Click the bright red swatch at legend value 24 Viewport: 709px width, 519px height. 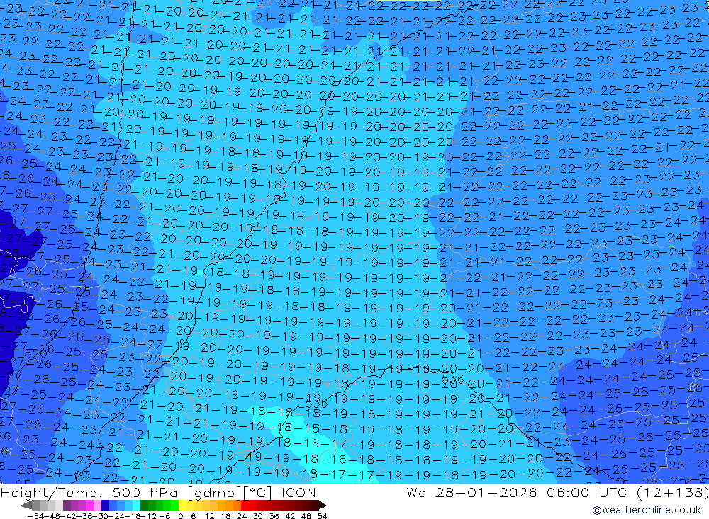pyautogui.click(x=245, y=505)
